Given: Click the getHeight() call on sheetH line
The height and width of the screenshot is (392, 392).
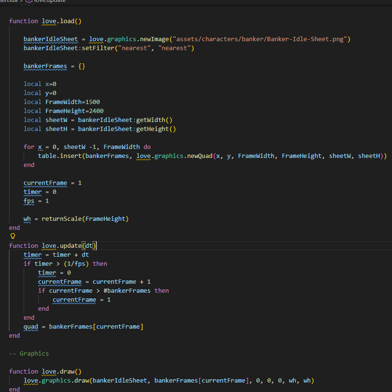Looking at the screenshot, I should 156,129.
